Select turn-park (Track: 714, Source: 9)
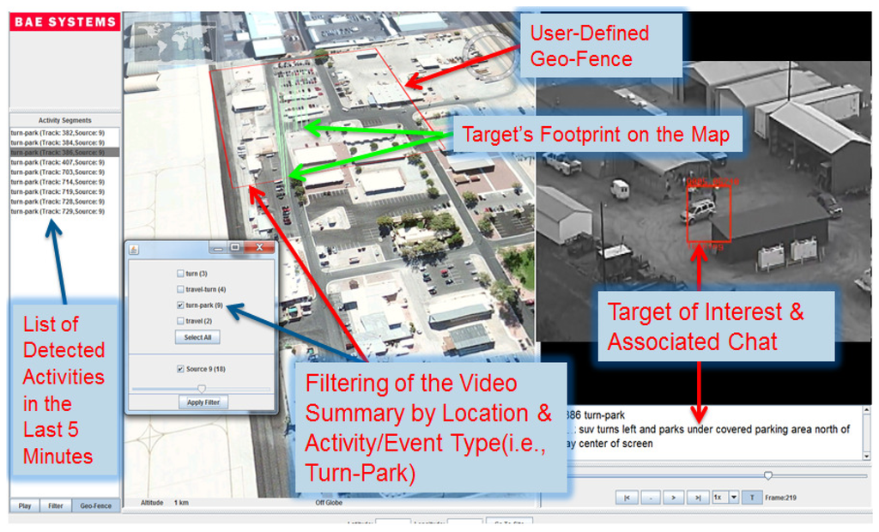 tap(64, 182)
